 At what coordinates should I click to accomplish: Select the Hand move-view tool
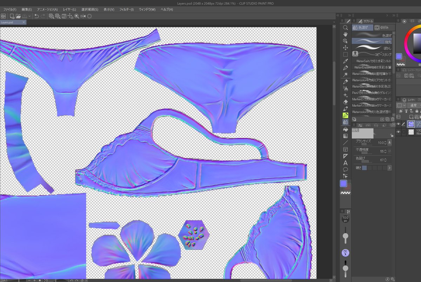pyautogui.click(x=345, y=34)
